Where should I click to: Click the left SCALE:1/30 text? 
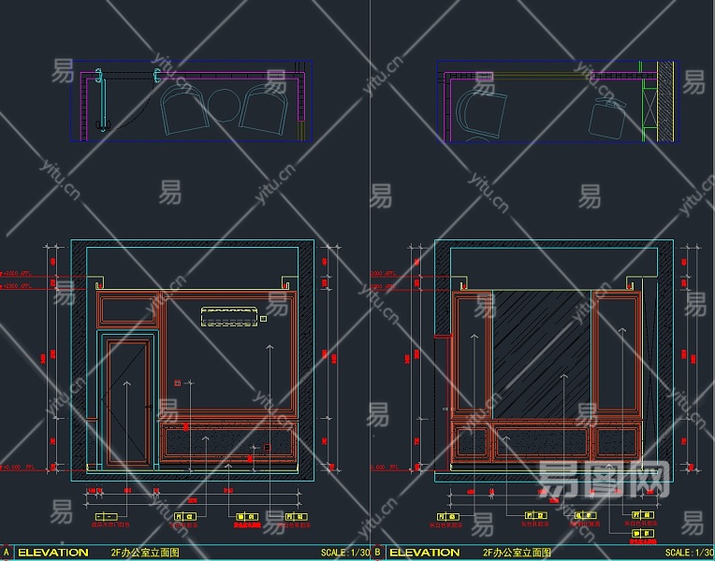[x=344, y=553]
